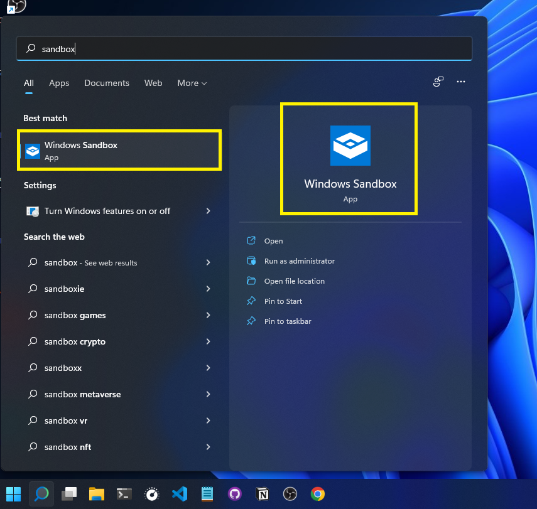
Task: Switch to the Documents filter tab
Action: 107,83
